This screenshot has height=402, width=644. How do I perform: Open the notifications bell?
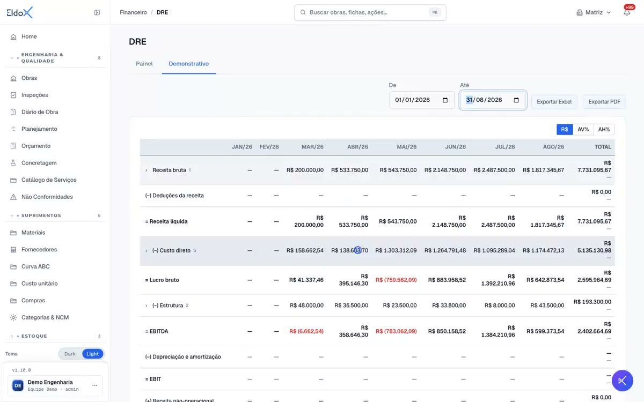(x=627, y=12)
